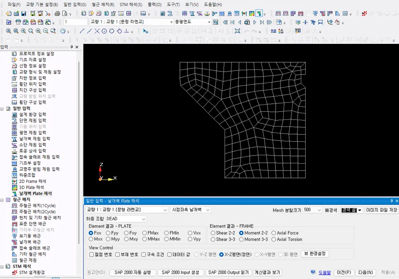
Task: Click the 다음(N) button
Action: 365,272
